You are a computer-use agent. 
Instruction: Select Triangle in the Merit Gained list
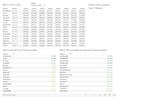6,63
